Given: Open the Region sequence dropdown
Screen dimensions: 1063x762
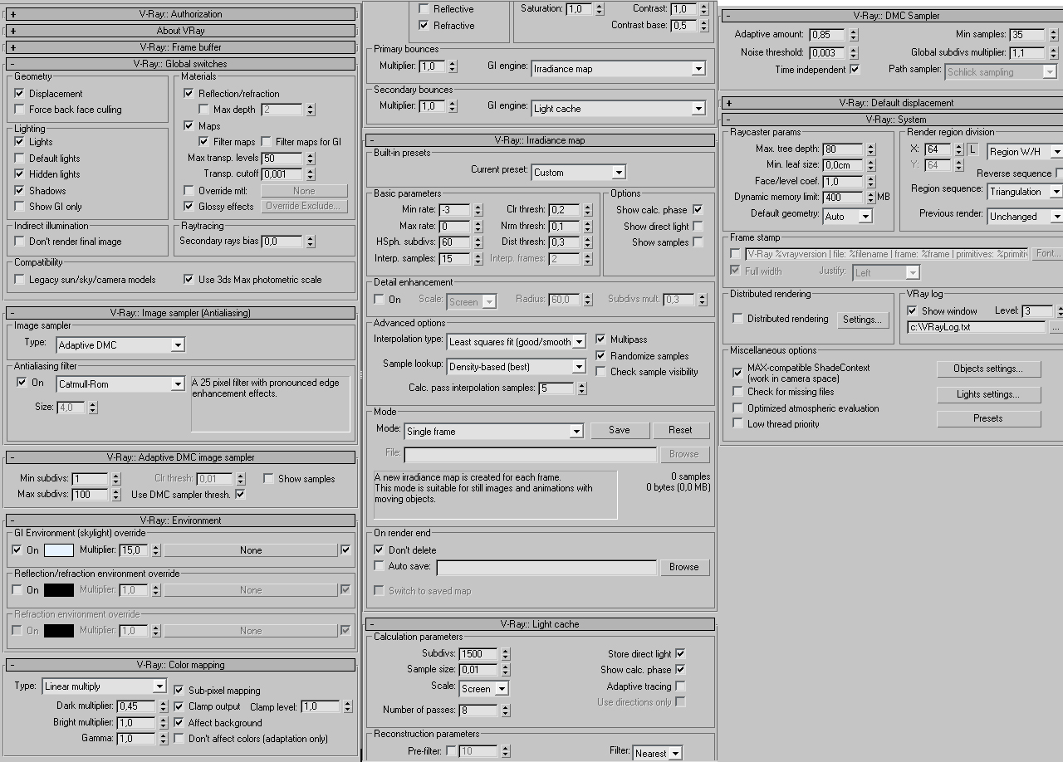Looking at the screenshot, I should click(x=1025, y=192).
